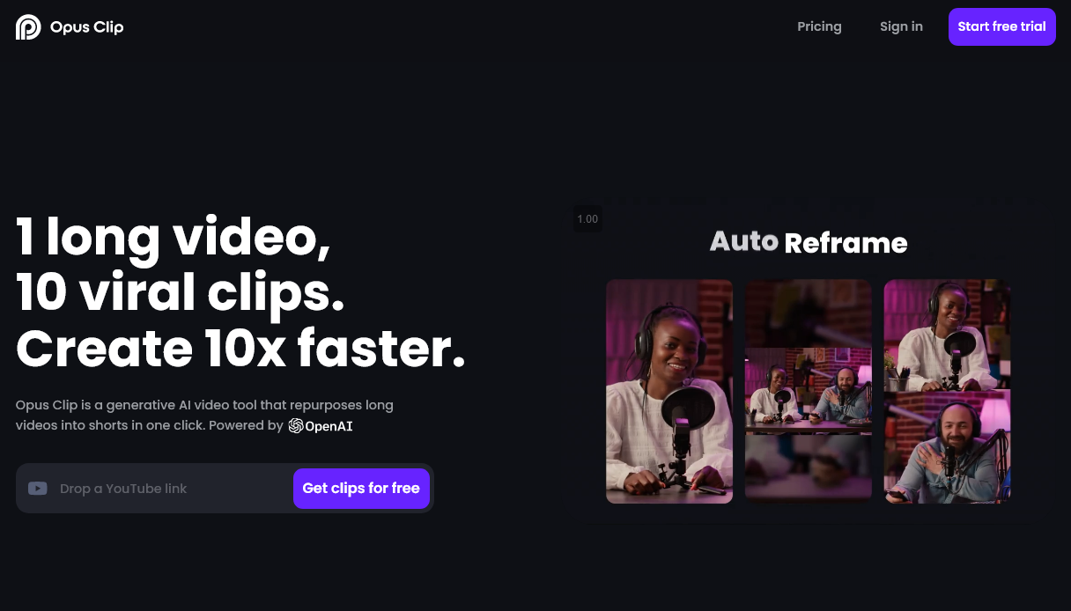This screenshot has height=611, width=1071.
Task: Click the Opus Clip description paragraph
Action: click(204, 415)
